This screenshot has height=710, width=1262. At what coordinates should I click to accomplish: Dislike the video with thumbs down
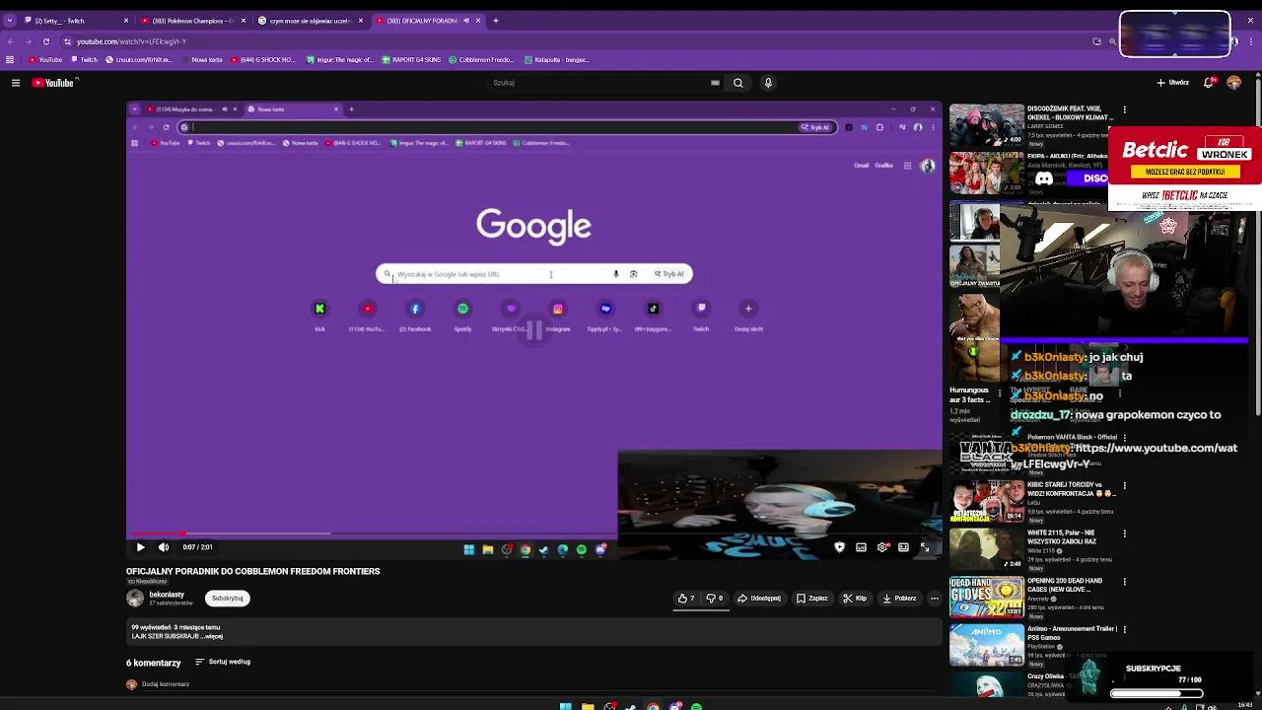pos(714,598)
